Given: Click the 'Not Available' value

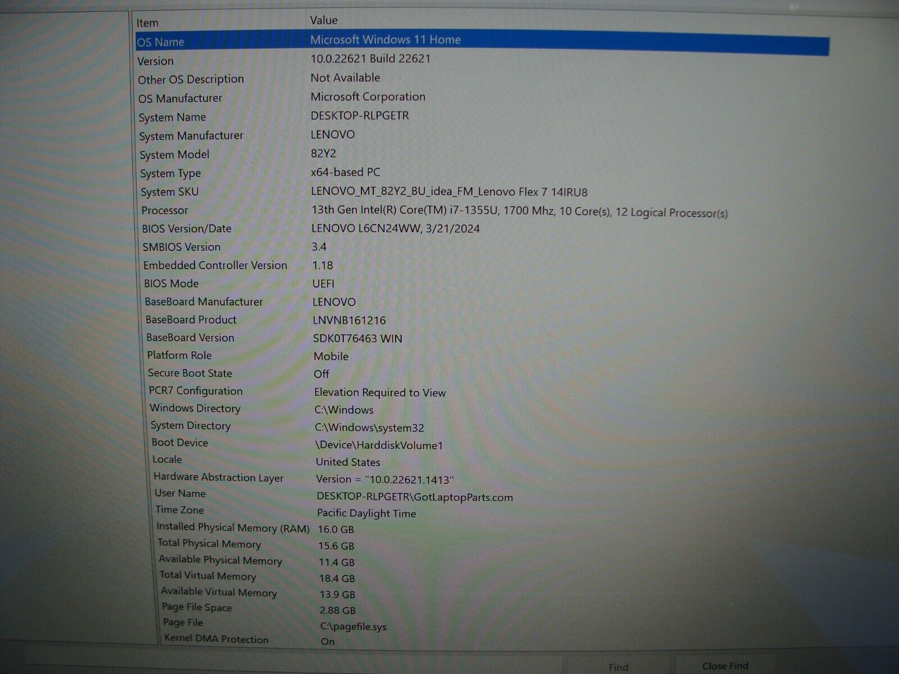Looking at the screenshot, I should coord(345,78).
